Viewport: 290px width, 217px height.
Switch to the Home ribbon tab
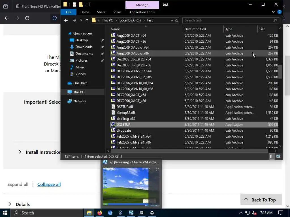84,12
